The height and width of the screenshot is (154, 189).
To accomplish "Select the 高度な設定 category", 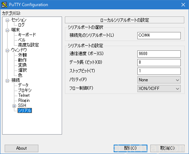I will (28, 45).
